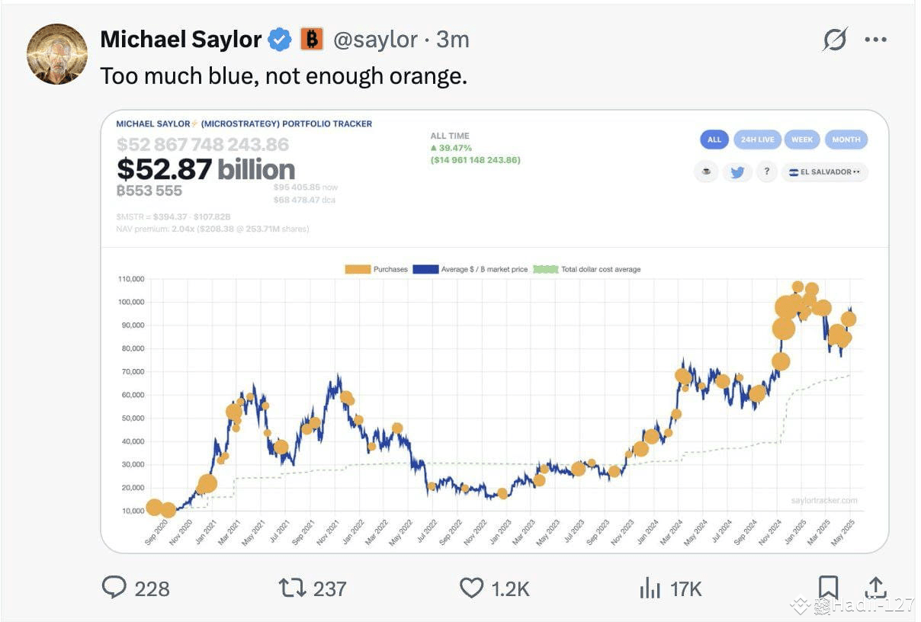Toggle Purchases series in chart legend
Image resolution: width=921 pixels, height=622 pixels.
tap(377, 269)
